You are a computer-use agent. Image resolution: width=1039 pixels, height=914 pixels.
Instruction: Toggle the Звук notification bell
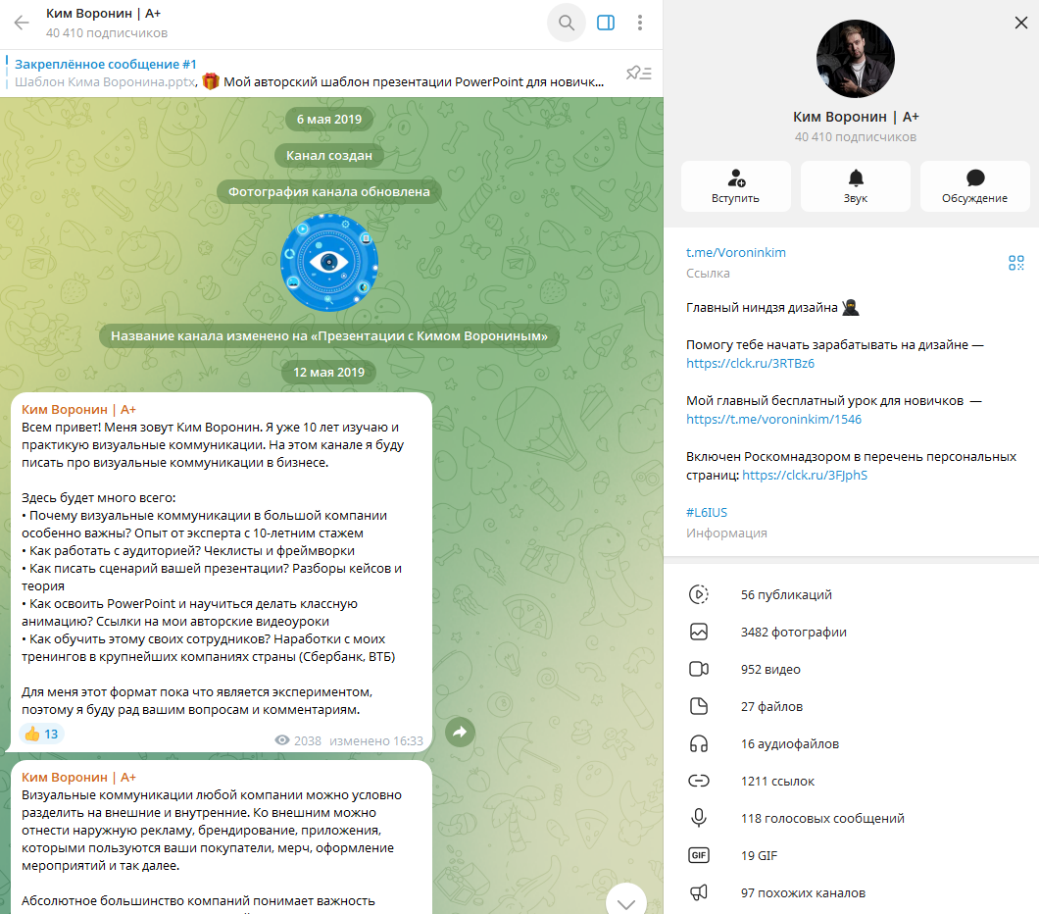click(x=856, y=186)
